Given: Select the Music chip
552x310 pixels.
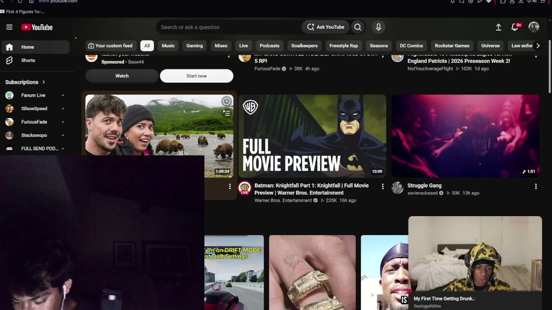Looking at the screenshot, I should [168, 46].
